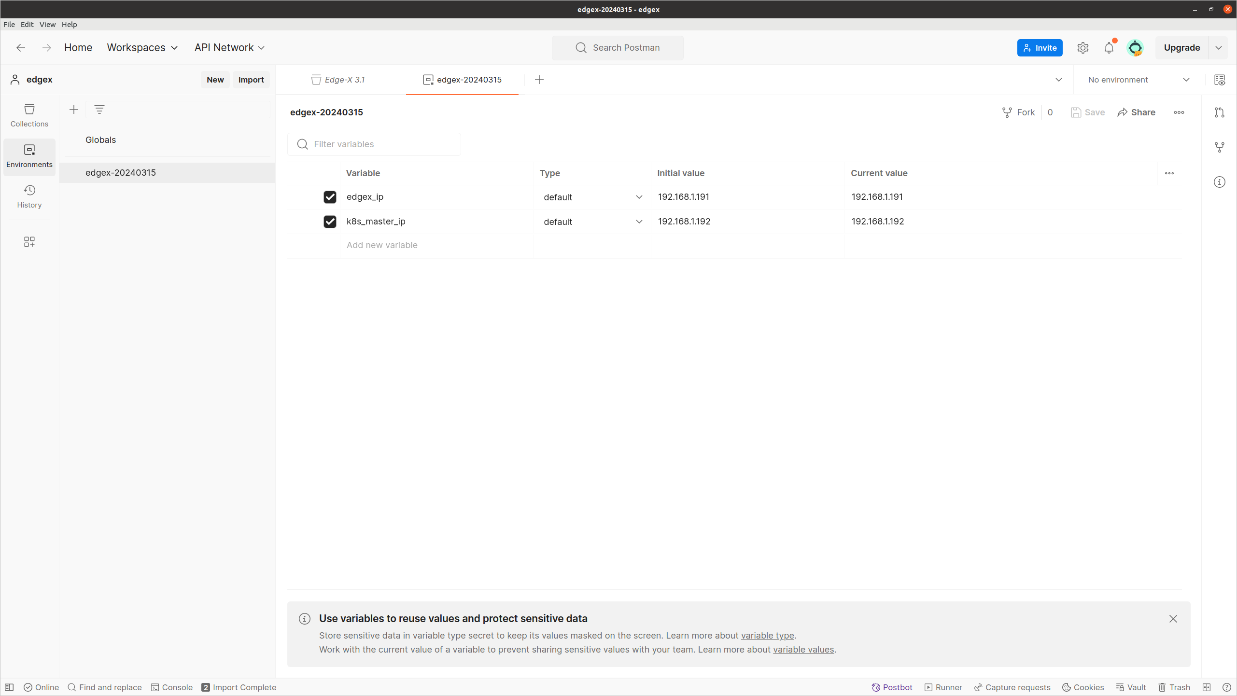
Task: Uncheck the k8s_master_ip variable checkbox
Action: pyautogui.click(x=330, y=222)
